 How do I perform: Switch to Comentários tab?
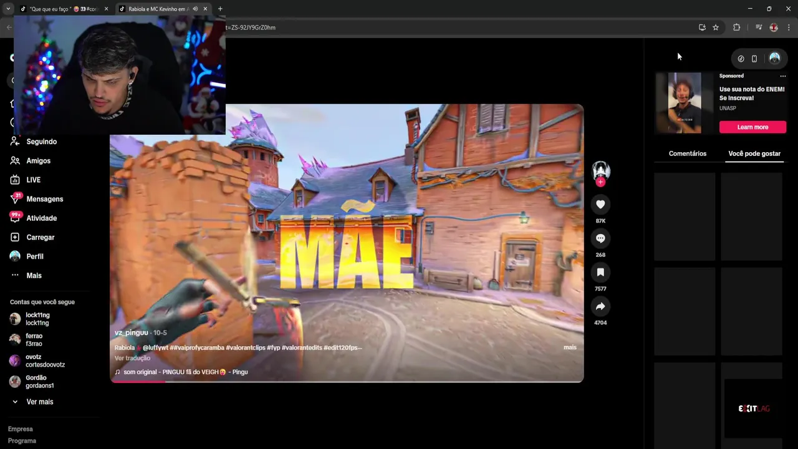688,153
